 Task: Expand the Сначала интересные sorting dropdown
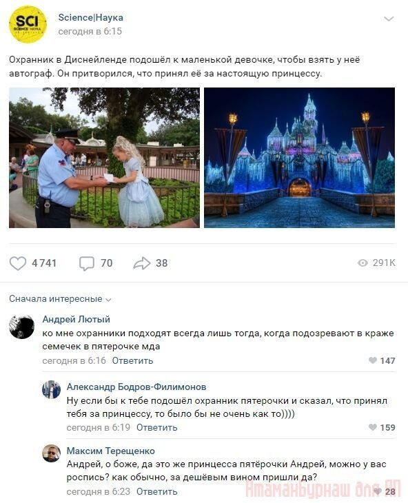pyautogui.click(x=60, y=299)
